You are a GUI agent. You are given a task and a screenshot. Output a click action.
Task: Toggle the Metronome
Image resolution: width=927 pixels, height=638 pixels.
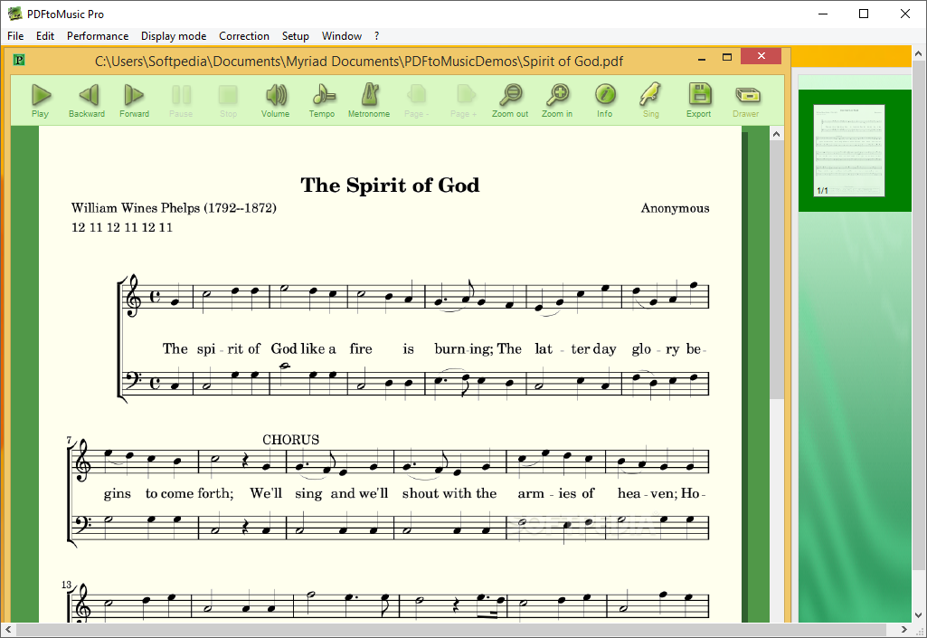pos(369,100)
